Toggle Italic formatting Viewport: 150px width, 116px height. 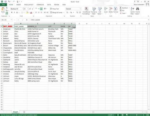pos(14,12)
